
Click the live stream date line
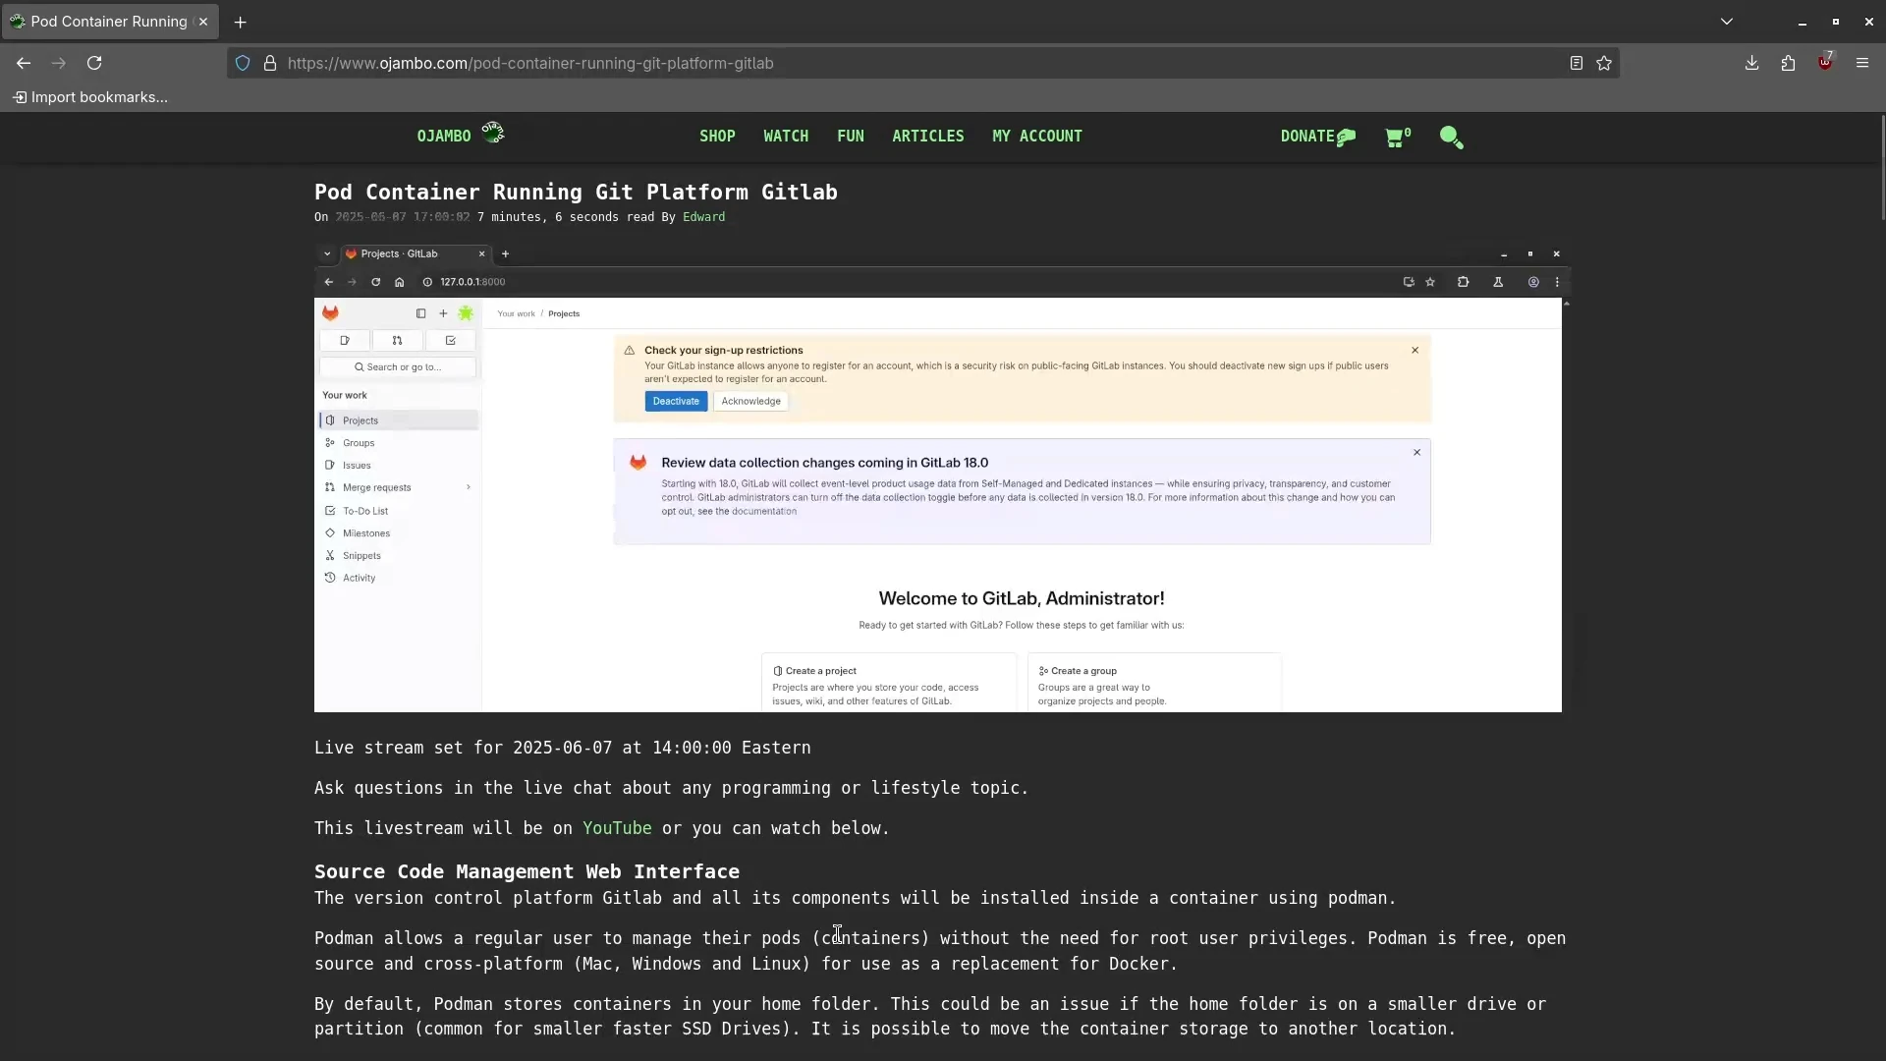563,748
